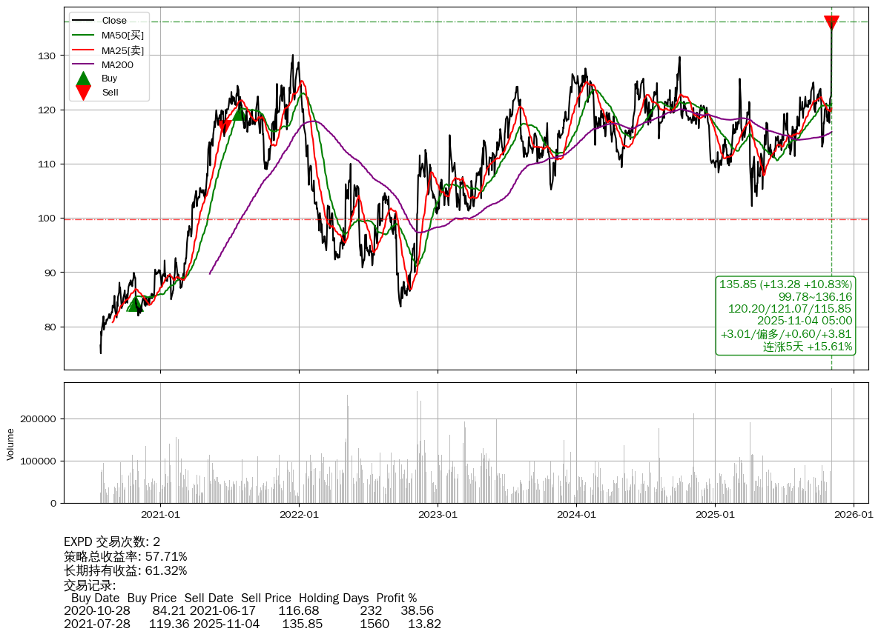Click the Volume axis label
Image resolution: width=881 pixels, height=637 pixels.
[x=10, y=444]
